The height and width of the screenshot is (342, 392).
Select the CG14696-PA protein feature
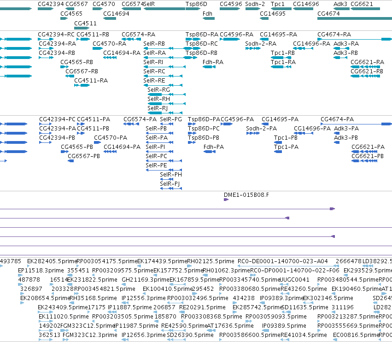coord(304,133)
